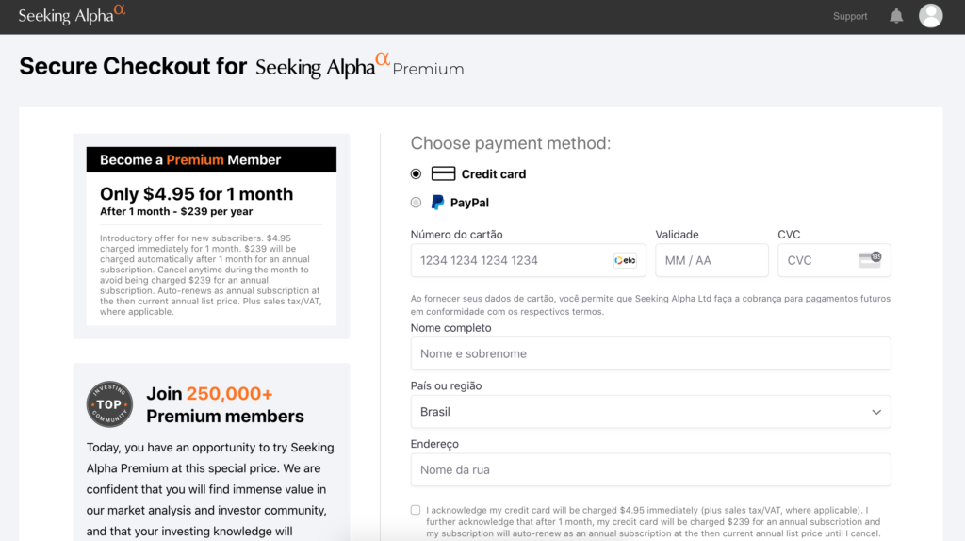
Task: Click the 'País ou região' label
Action: (x=446, y=385)
